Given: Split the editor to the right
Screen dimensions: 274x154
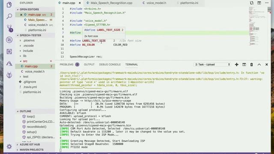Looking at the screenshot, I should [x=259, y=3].
